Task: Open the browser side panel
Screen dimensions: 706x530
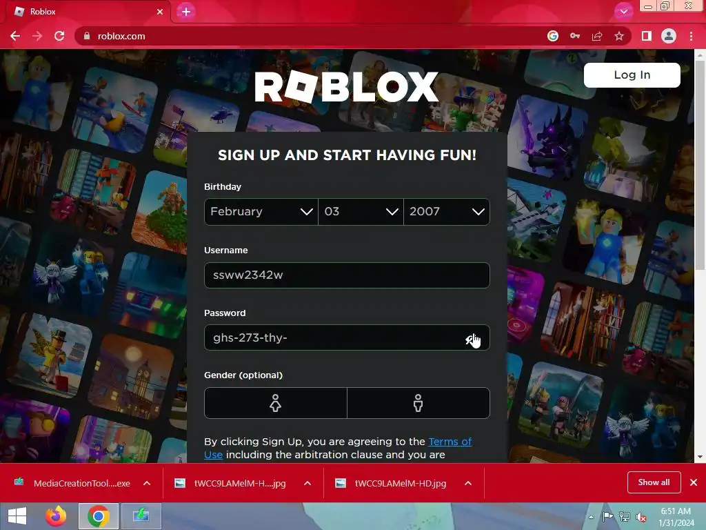Action: pos(647,36)
